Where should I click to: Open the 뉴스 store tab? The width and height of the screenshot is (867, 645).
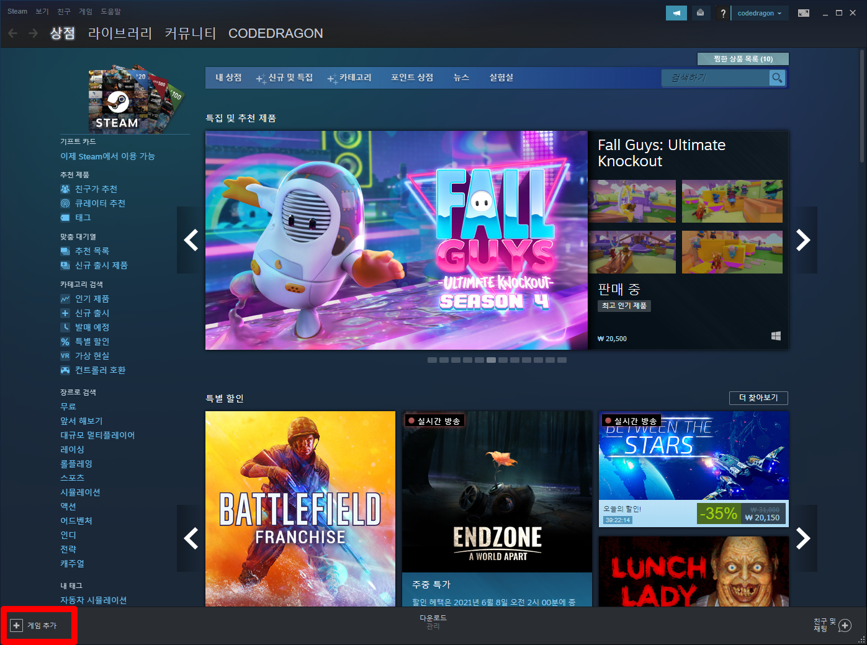pos(461,78)
